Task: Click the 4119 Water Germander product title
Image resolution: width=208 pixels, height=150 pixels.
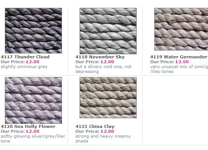Action: click(x=179, y=57)
